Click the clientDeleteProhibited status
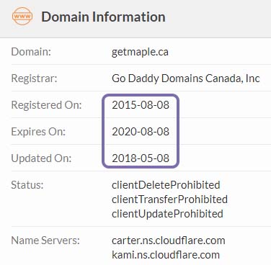Viewport: 271px width, 265px height. click(x=166, y=185)
